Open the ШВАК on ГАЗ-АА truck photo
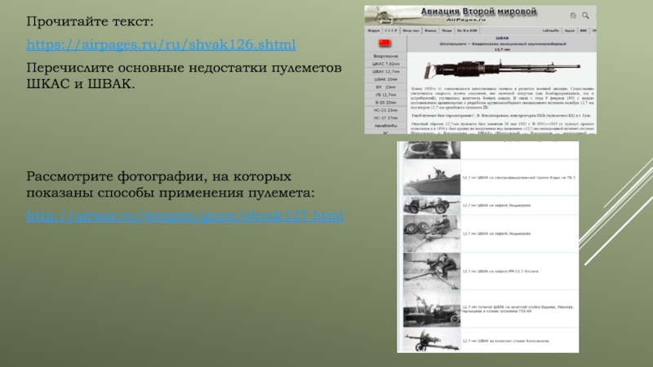 coord(432,309)
